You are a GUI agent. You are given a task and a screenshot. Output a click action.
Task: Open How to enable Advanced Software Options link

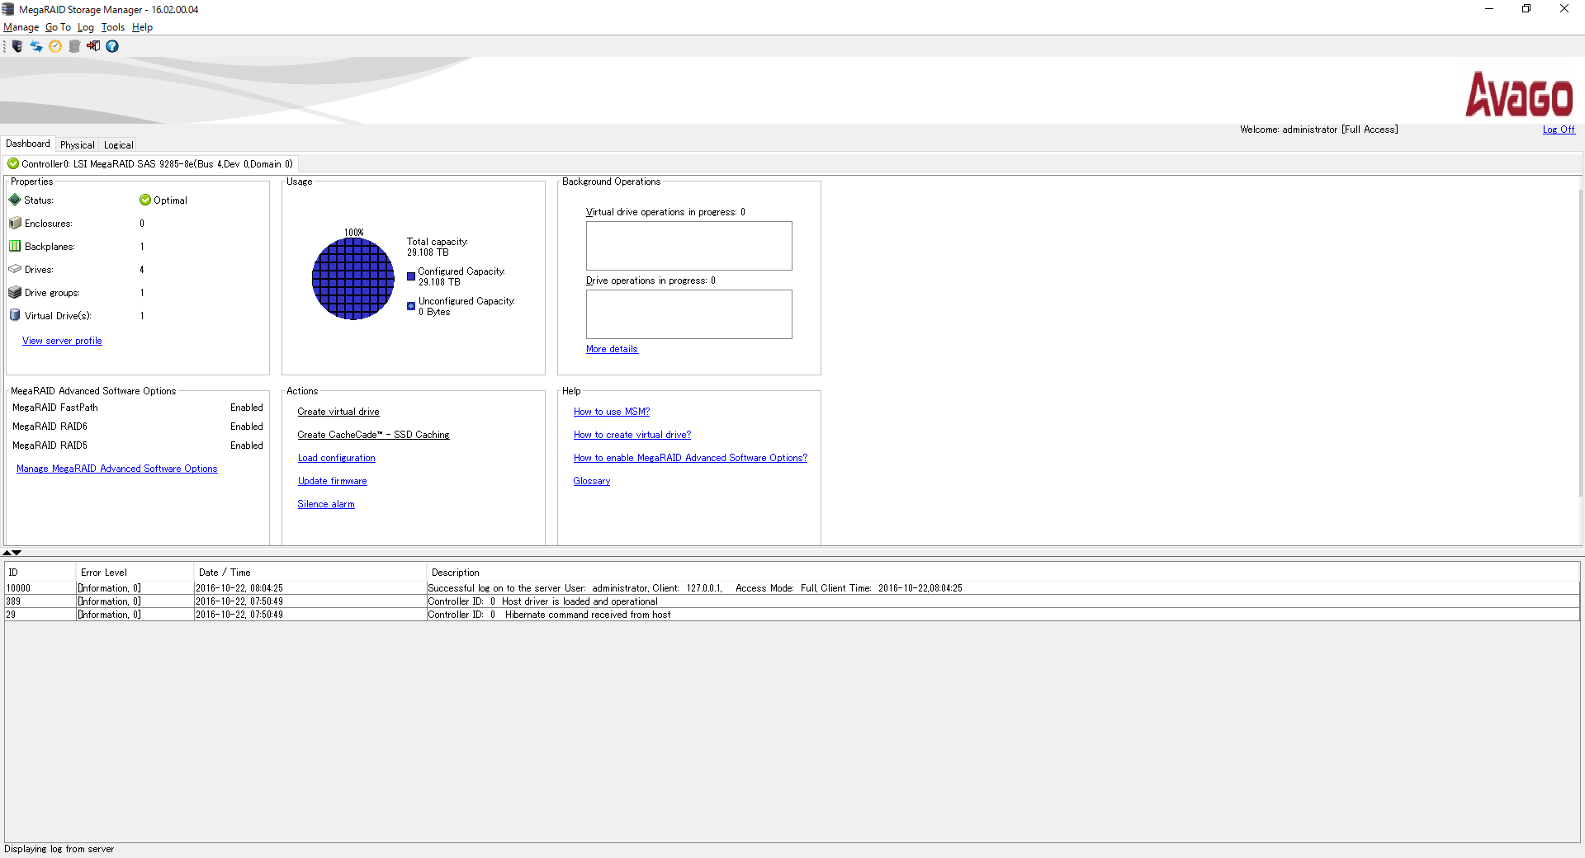(x=690, y=458)
